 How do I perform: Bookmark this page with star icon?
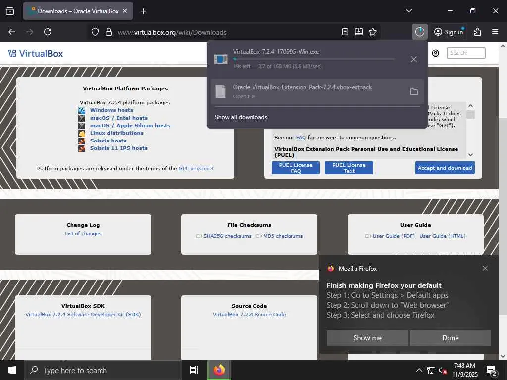(373, 32)
